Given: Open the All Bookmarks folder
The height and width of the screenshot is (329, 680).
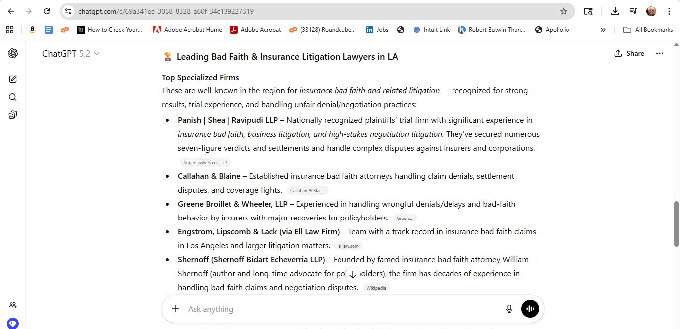Looking at the screenshot, I should click(648, 30).
